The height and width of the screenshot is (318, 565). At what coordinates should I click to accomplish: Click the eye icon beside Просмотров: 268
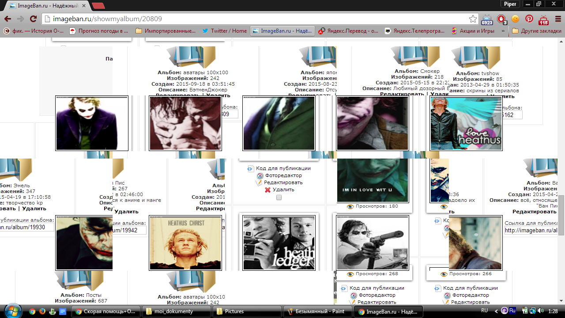pyautogui.click(x=350, y=274)
